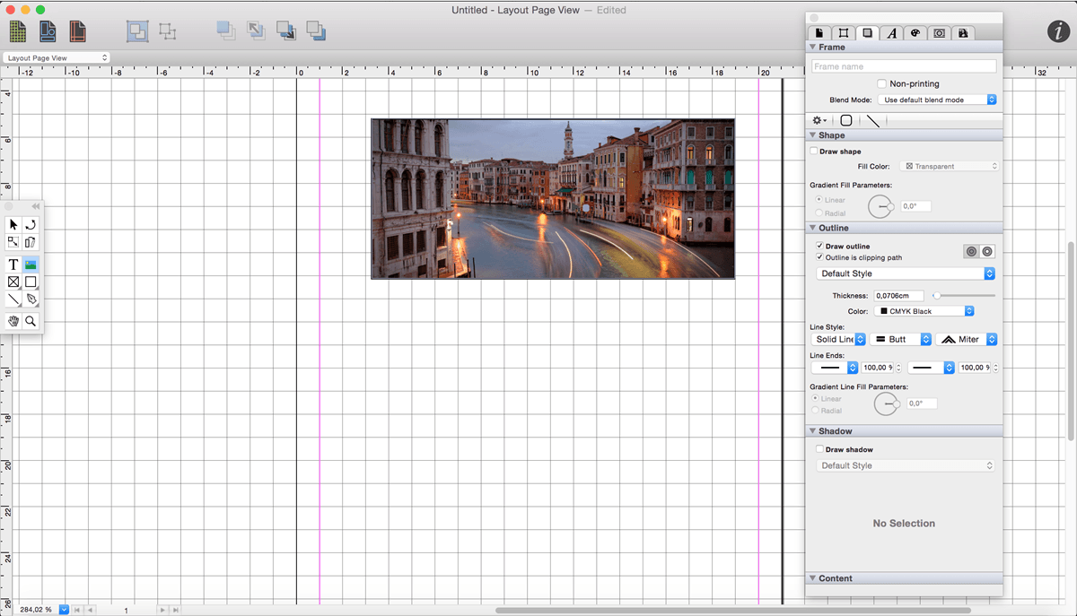Open the info button at top right
This screenshot has height=616, width=1077.
pyautogui.click(x=1057, y=31)
